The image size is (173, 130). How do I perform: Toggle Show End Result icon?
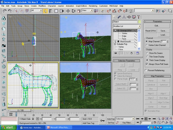pos(121,53)
